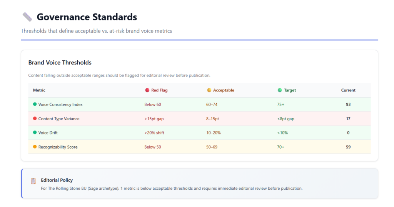Click green status dot for Voice Consistency Index

35,104
